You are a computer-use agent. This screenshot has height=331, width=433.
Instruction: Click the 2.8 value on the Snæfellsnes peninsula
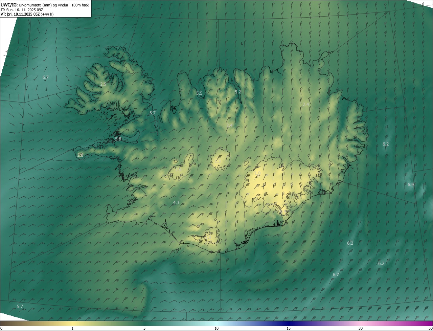pos(80,155)
